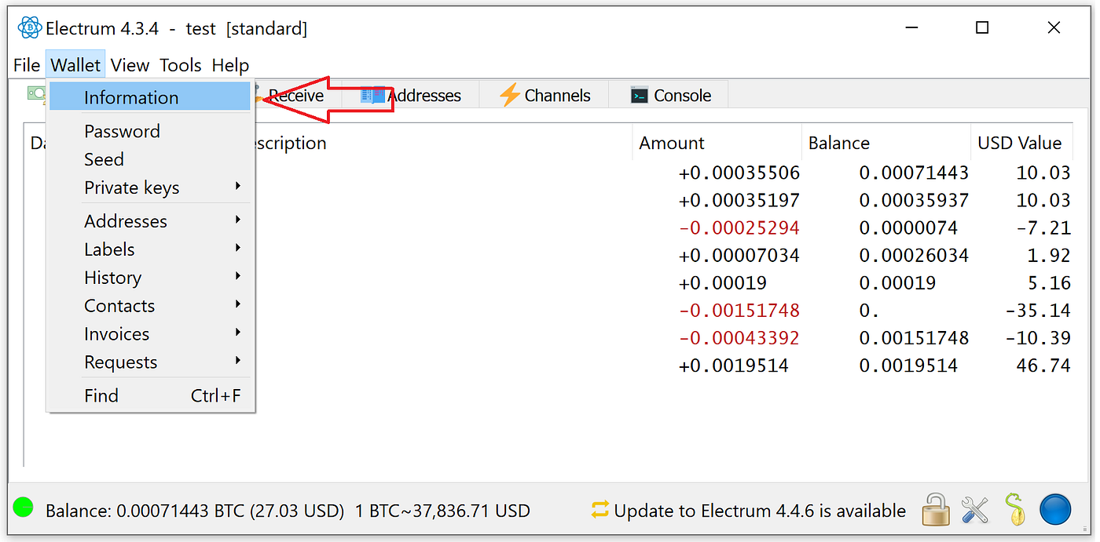Click the Balance text in the status bar
Screen dimensions: 1100x542
pos(288,511)
